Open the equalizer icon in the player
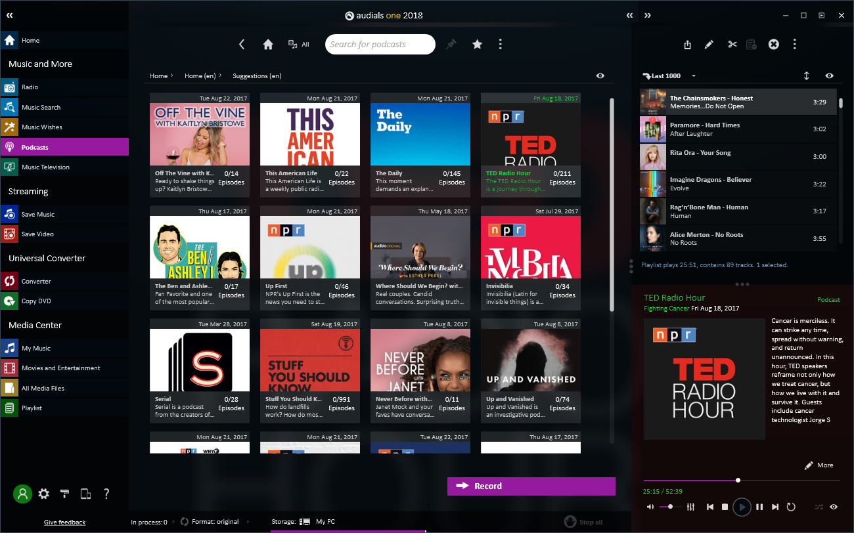The width and height of the screenshot is (854, 533). pyautogui.click(x=690, y=507)
